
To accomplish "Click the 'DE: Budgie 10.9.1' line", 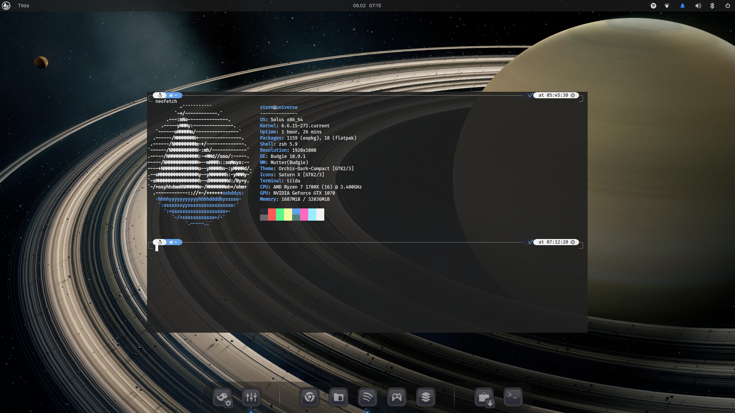I will click(283, 156).
